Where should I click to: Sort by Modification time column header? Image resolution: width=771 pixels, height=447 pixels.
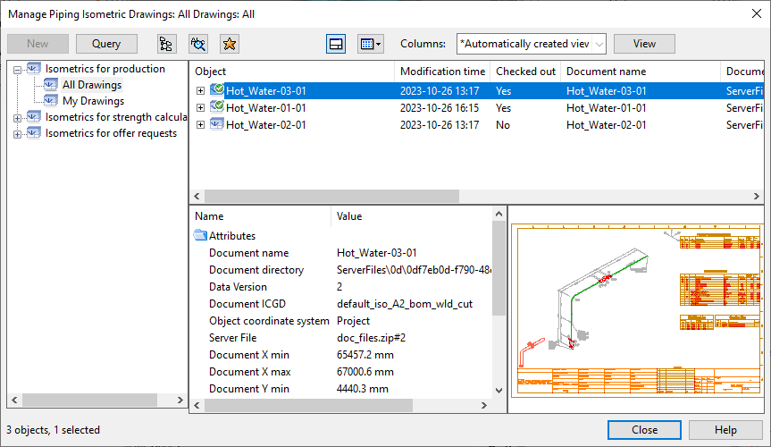coord(442,72)
